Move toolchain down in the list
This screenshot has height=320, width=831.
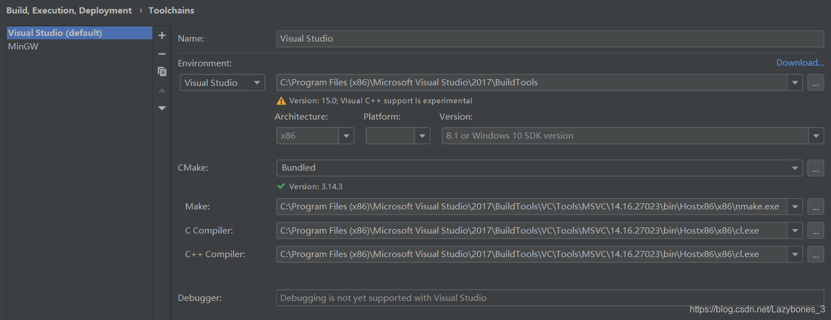[x=162, y=108]
